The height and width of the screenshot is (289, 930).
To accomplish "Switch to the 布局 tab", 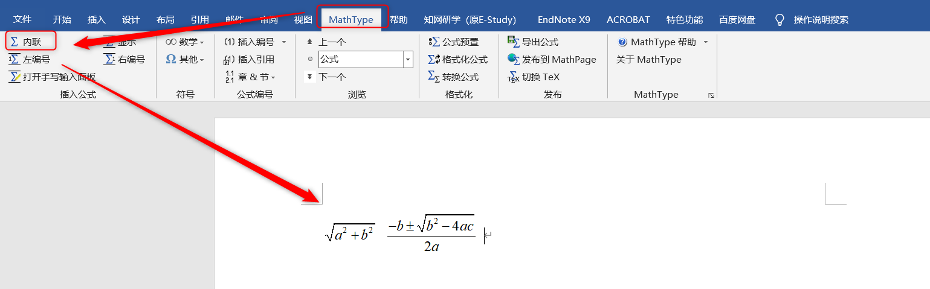I will click(165, 19).
